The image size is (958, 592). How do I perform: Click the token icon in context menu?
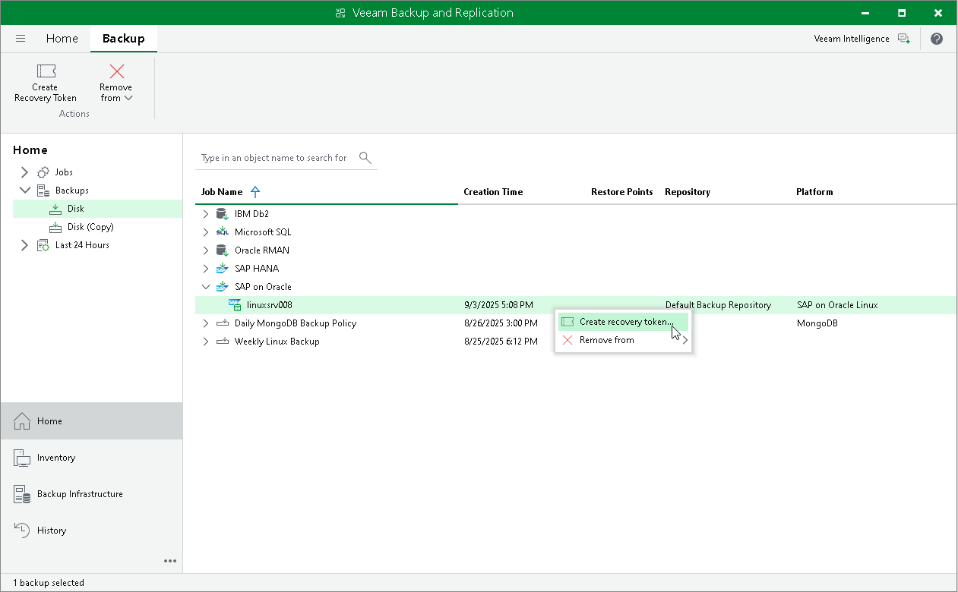[568, 322]
